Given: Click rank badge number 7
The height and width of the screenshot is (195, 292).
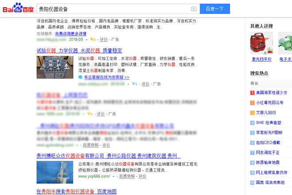Looking at the screenshot, I should 252,152.
